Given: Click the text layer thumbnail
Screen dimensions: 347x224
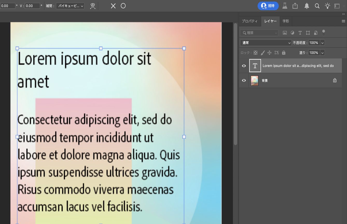Looking at the screenshot, I should tap(255, 66).
